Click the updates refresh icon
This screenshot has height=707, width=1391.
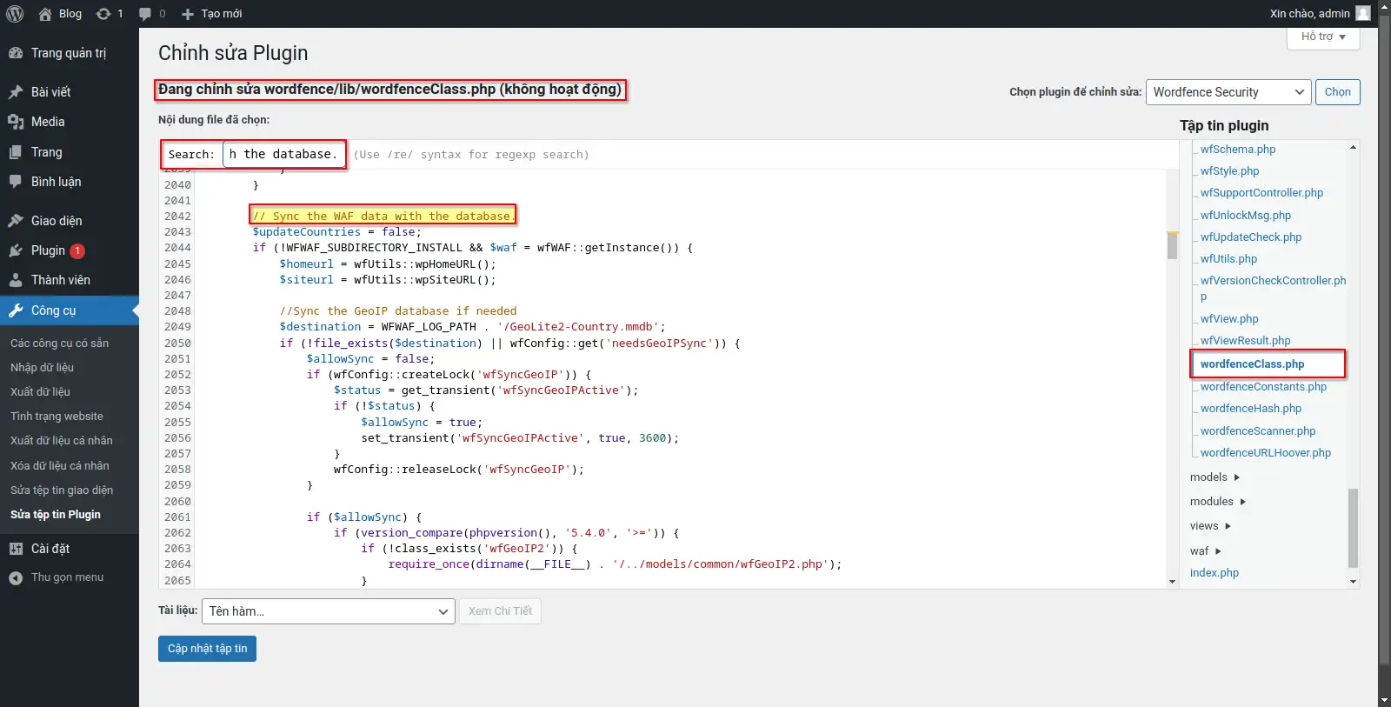click(x=103, y=14)
